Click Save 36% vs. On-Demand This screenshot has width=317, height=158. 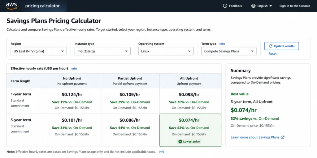pos(189,102)
